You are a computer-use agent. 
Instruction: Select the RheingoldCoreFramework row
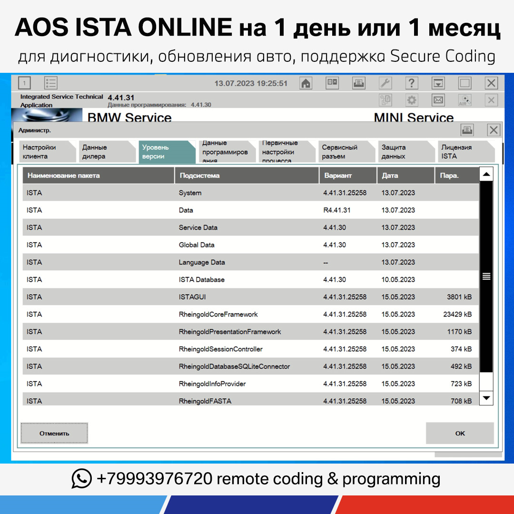(x=250, y=315)
